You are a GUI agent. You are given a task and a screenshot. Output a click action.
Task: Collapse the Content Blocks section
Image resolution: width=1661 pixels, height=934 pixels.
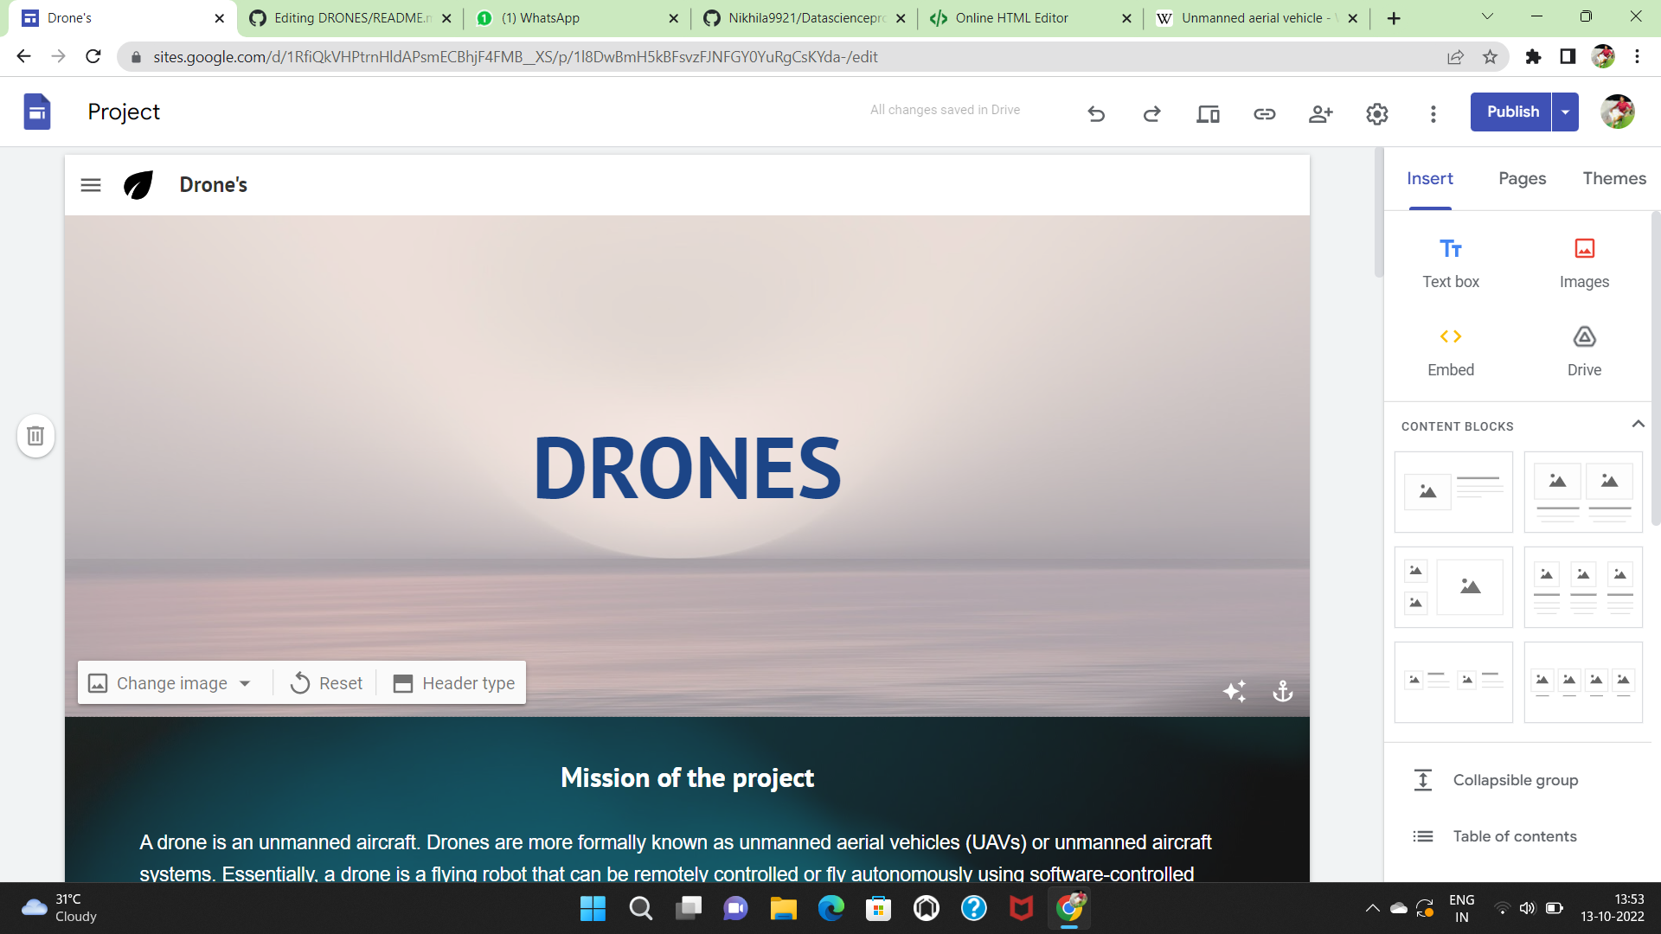point(1638,424)
